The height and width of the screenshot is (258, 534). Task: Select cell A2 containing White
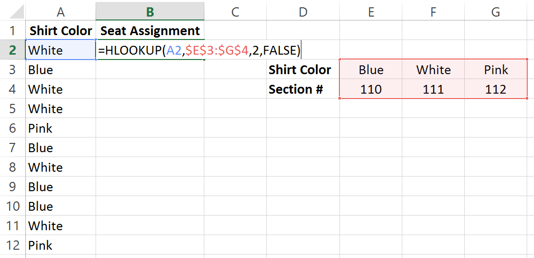60,50
